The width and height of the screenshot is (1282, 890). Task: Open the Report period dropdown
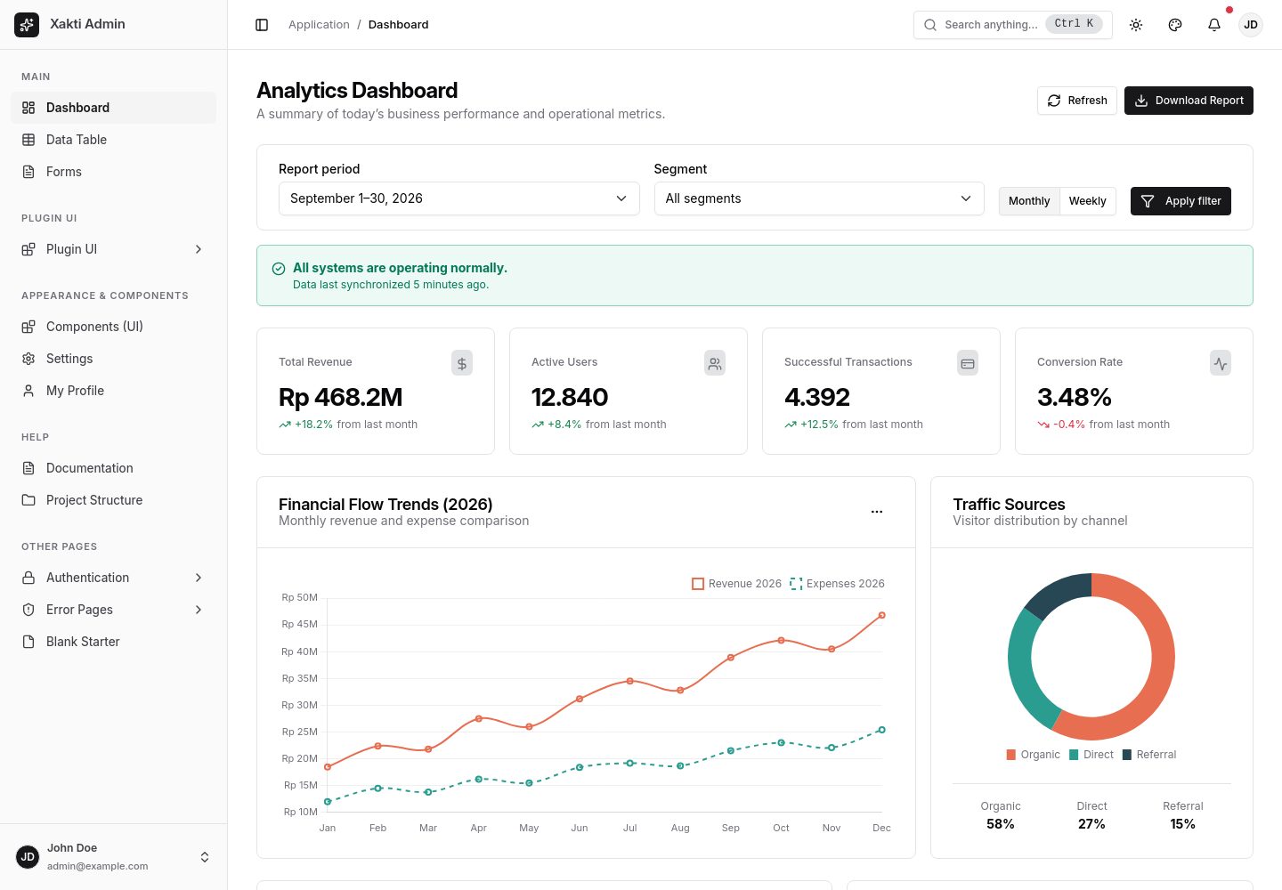[459, 198]
